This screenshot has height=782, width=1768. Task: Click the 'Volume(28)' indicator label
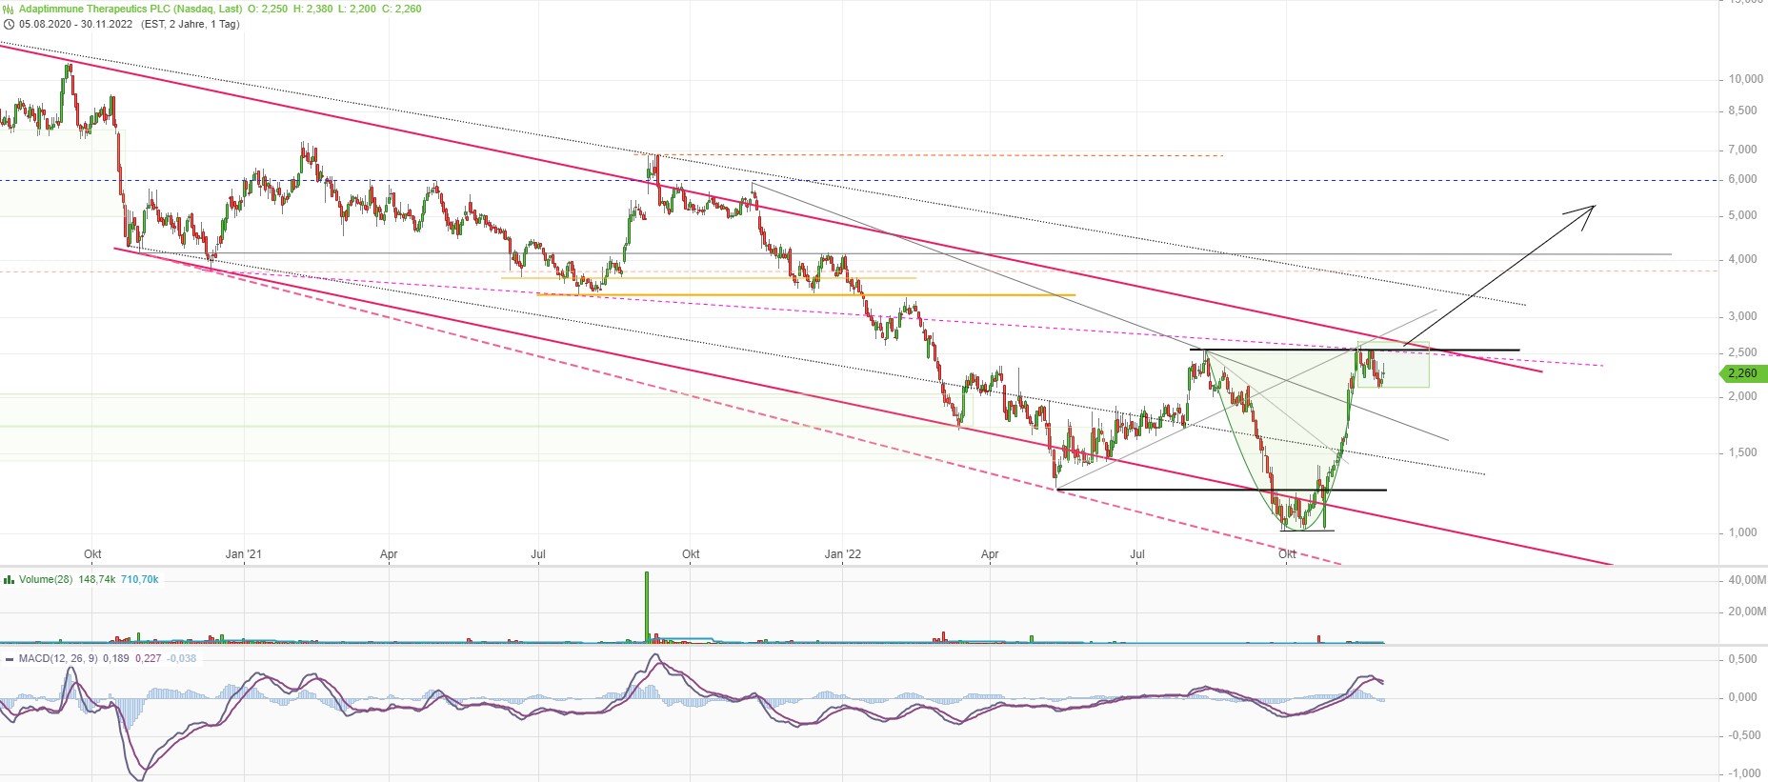tap(46, 579)
